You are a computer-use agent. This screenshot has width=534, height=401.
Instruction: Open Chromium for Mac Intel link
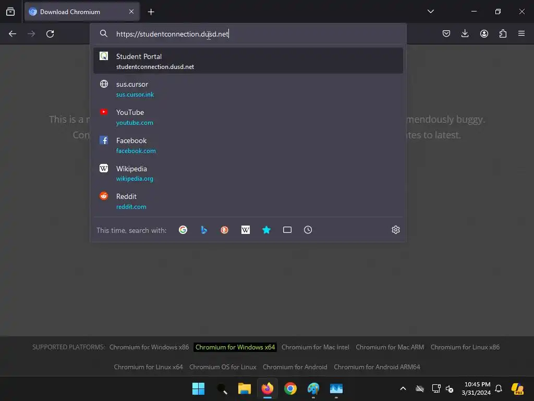[x=315, y=347]
